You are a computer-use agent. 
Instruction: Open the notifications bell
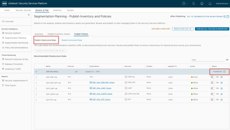[210, 3]
